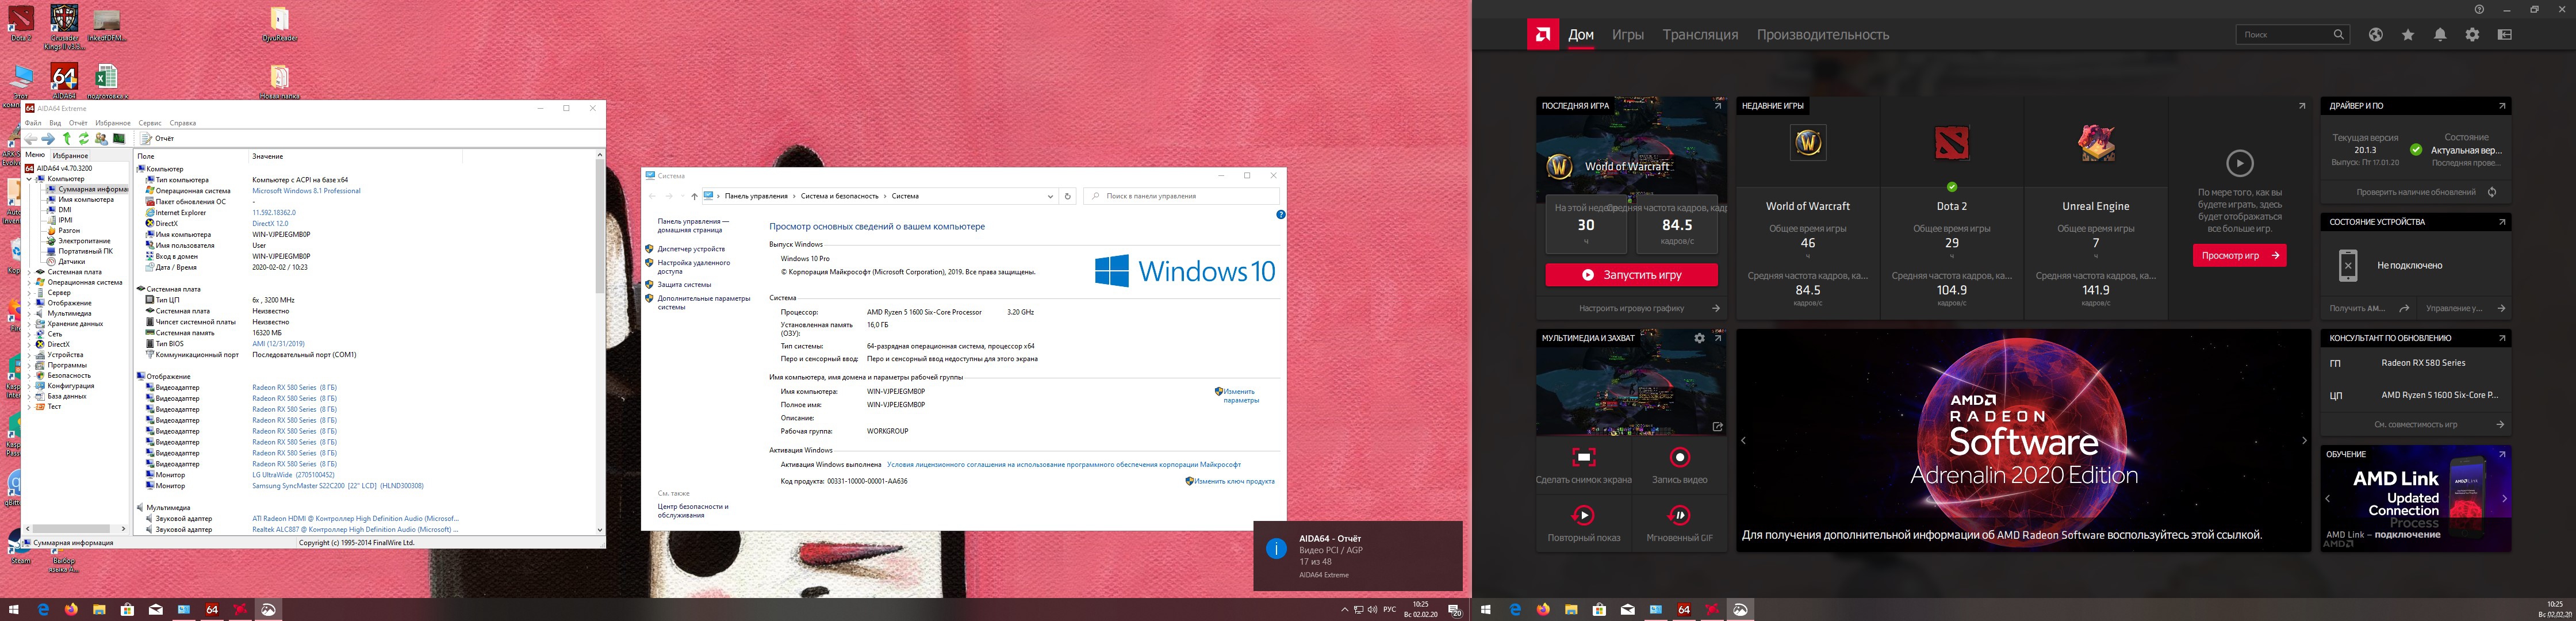Viewport: 2576px width, 621px height.
Task: Click Проверить наличие обновлений in driver panel
Action: tap(2416, 192)
